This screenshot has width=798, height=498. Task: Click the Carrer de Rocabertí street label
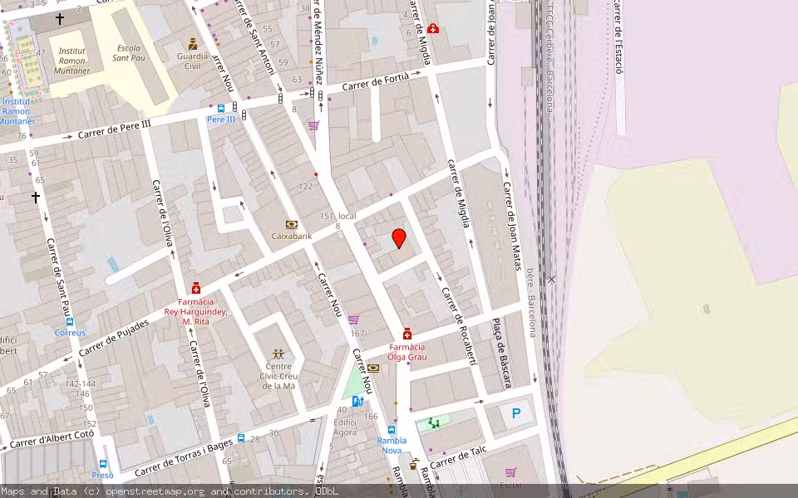(x=459, y=326)
